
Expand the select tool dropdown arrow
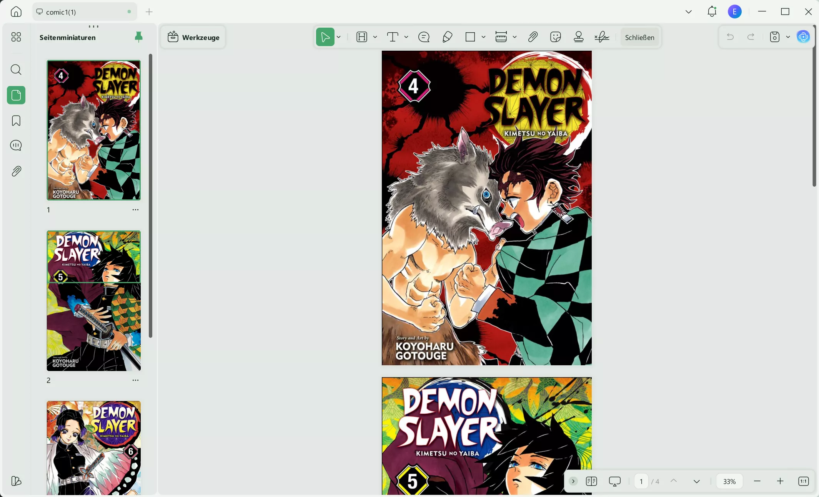[339, 37]
